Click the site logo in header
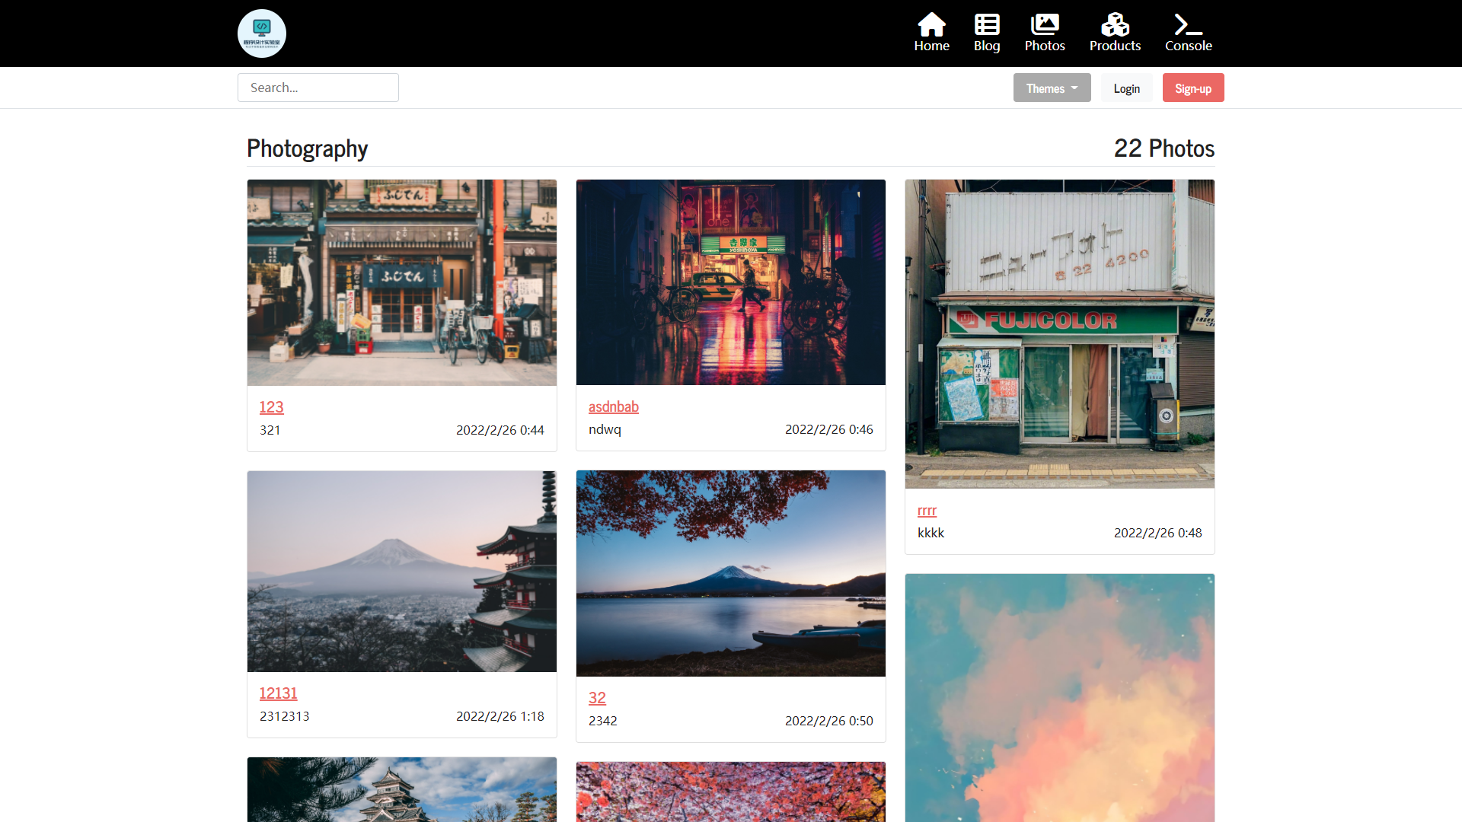 (262, 33)
